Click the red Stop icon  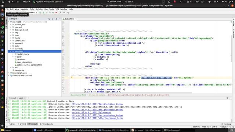[x=56, y=12]
